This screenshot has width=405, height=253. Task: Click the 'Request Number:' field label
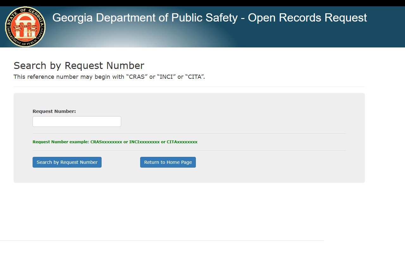[x=54, y=111]
